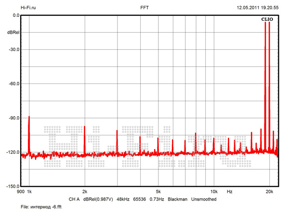Viewport: 289px width, 217px height.
Task: Select the -30.0 Y-axis tick label
Action: click(13, 49)
